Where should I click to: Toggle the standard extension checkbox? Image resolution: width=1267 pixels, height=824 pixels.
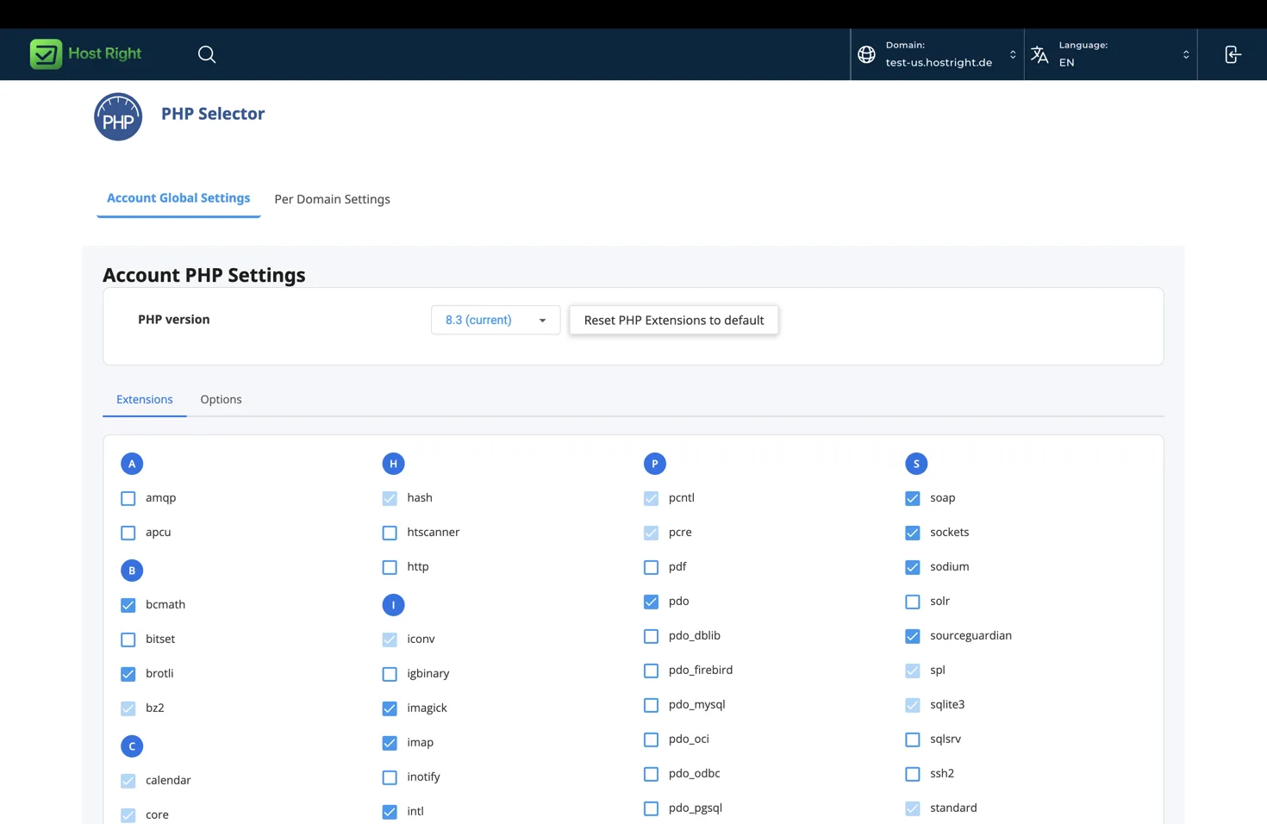913,808
